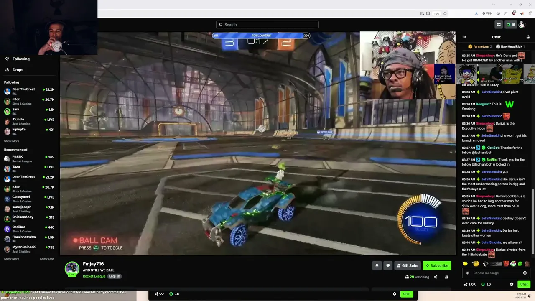Image resolution: width=535 pixels, height=301 pixels.
Task: Collapse the chat panel with the arrow icon
Action: (x=464, y=37)
